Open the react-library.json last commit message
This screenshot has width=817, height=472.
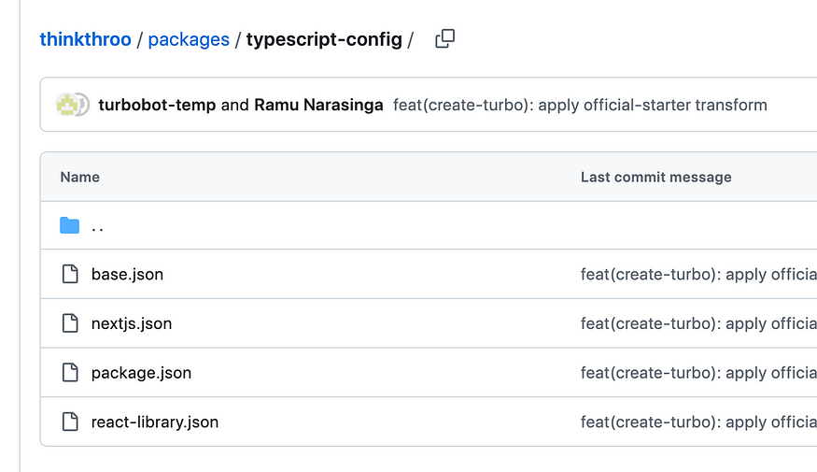[x=698, y=422]
